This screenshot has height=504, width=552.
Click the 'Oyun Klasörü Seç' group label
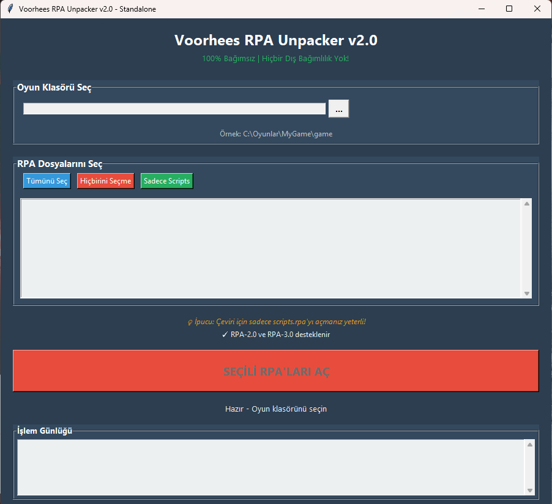(54, 87)
